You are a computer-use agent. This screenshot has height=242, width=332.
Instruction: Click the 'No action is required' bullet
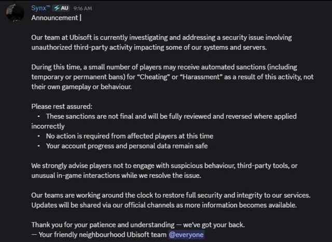[130, 136]
